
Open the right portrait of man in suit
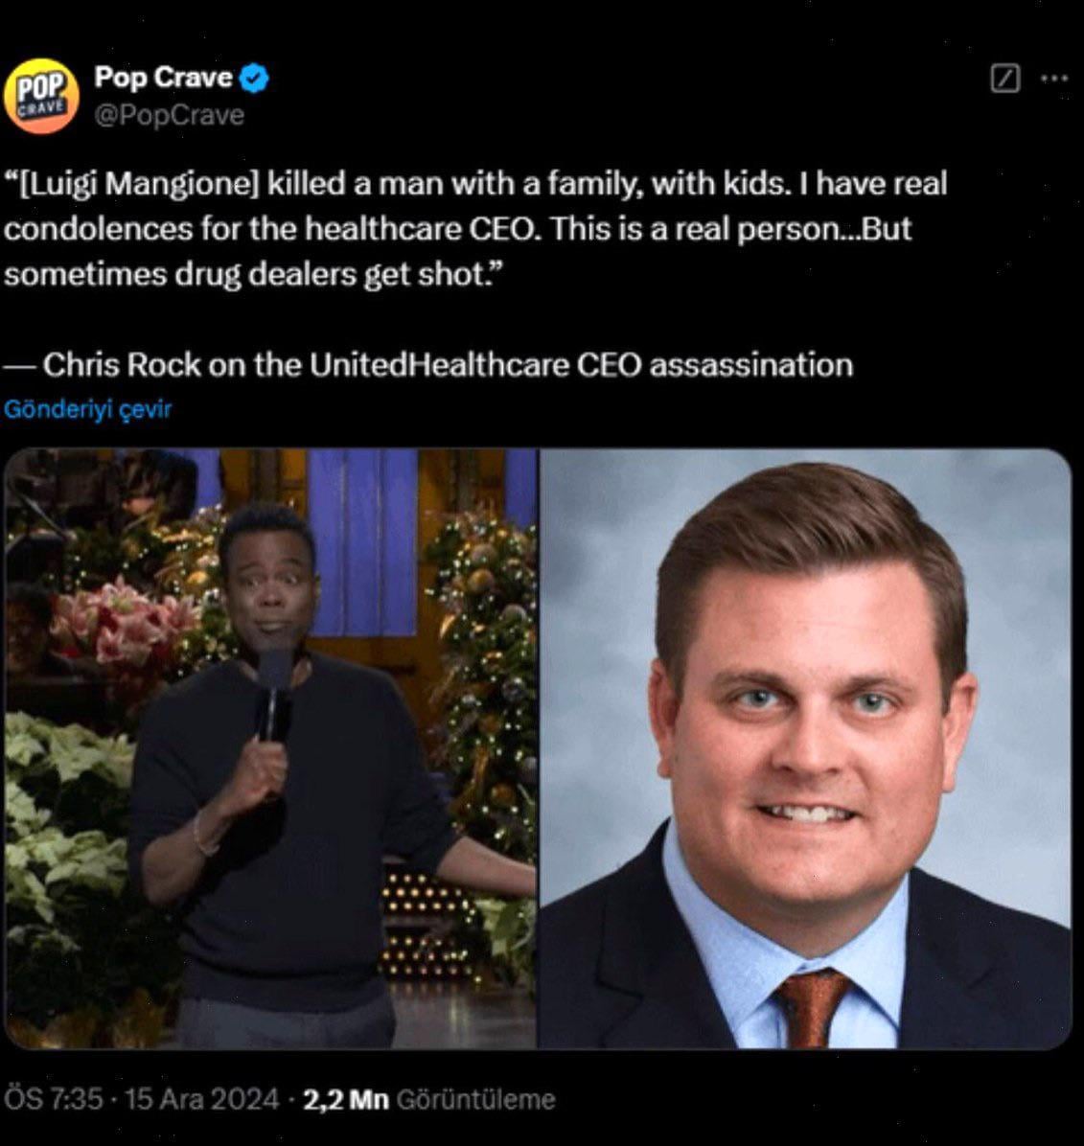tap(805, 748)
